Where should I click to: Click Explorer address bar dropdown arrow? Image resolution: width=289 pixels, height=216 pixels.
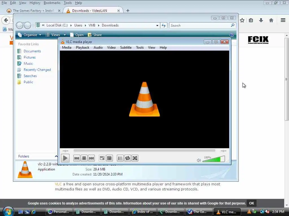click(x=157, y=26)
